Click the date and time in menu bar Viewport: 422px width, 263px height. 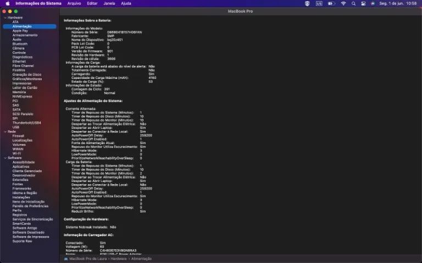tap(398, 3)
